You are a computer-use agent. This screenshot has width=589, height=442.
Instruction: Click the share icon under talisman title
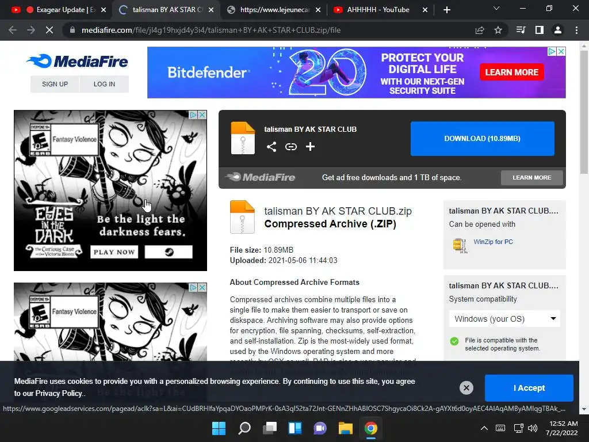(x=271, y=147)
